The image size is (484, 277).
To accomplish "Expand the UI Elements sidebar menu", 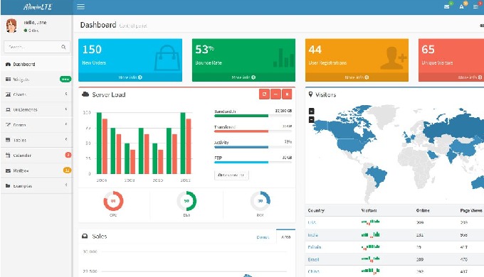I will pyautogui.click(x=36, y=109).
